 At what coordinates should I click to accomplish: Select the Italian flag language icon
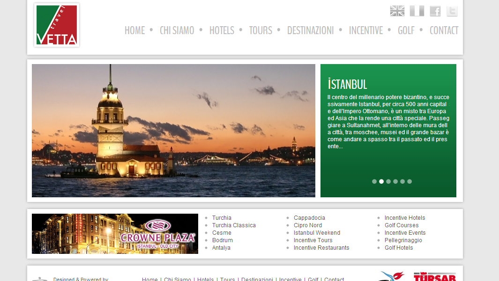tap(417, 10)
